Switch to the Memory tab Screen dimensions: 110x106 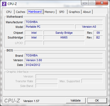[x=50, y=12]
